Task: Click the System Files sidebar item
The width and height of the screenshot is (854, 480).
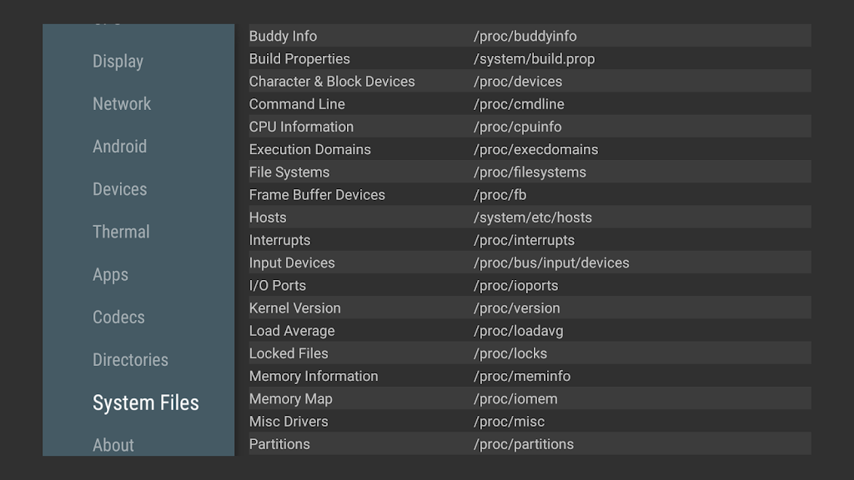Action: point(145,403)
